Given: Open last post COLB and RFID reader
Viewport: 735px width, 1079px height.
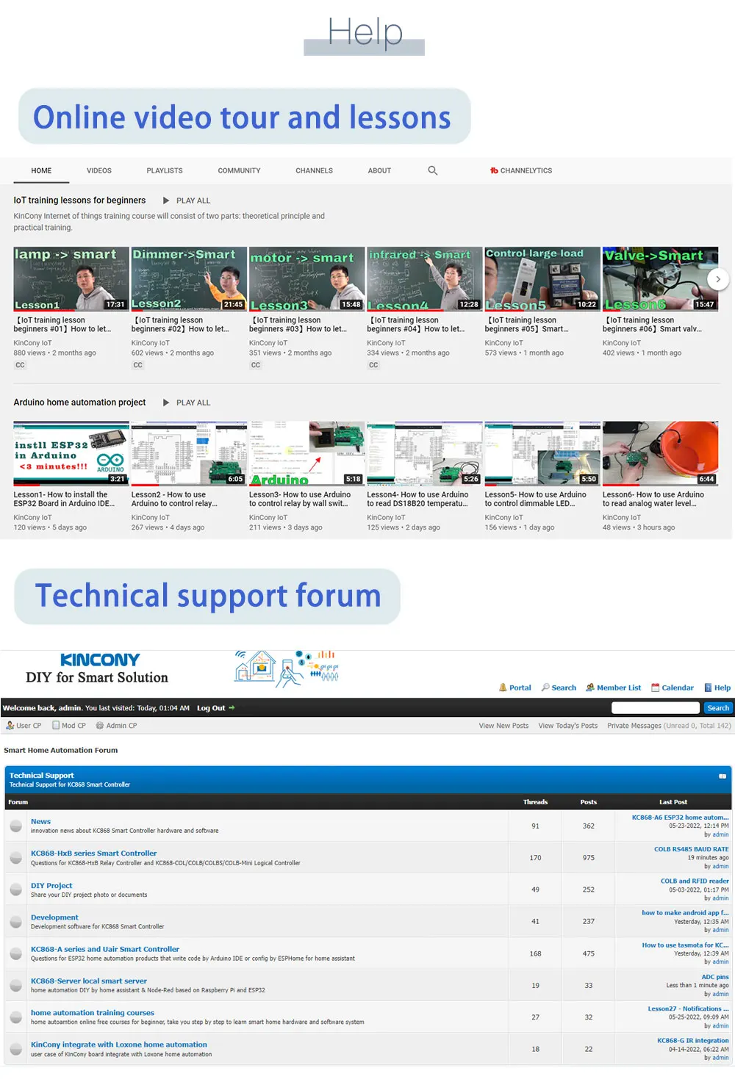Looking at the screenshot, I should pyautogui.click(x=695, y=881).
